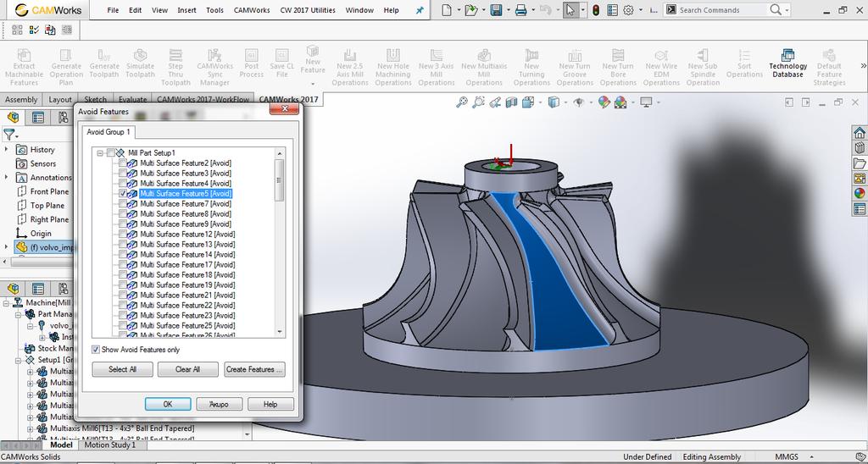The image size is (868, 464).
Task: Click the checklist icon in the top-left toolbar
Action: [33, 30]
